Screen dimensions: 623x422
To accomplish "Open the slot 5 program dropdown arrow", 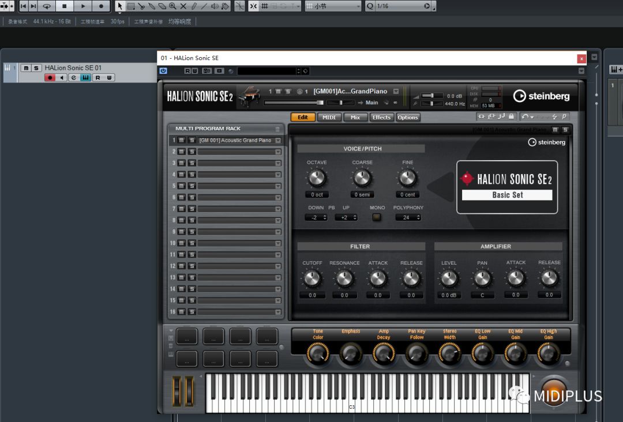I will click(x=278, y=186).
